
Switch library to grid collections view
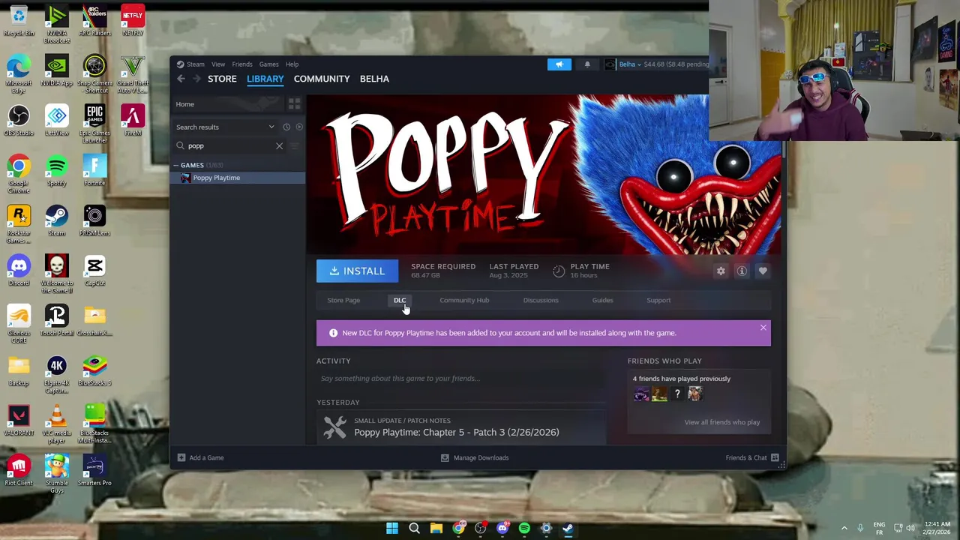pyautogui.click(x=294, y=104)
